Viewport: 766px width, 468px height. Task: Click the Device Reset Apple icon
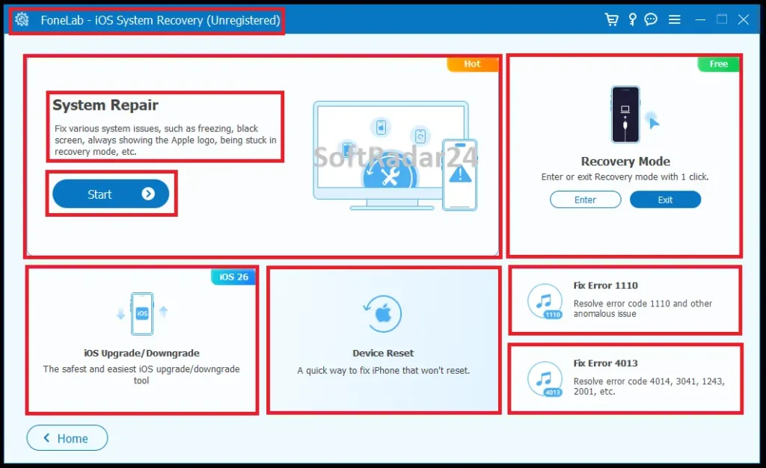pos(383,314)
